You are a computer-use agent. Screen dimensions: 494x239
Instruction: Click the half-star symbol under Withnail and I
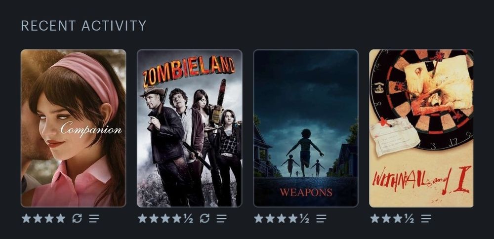coord(409,218)
